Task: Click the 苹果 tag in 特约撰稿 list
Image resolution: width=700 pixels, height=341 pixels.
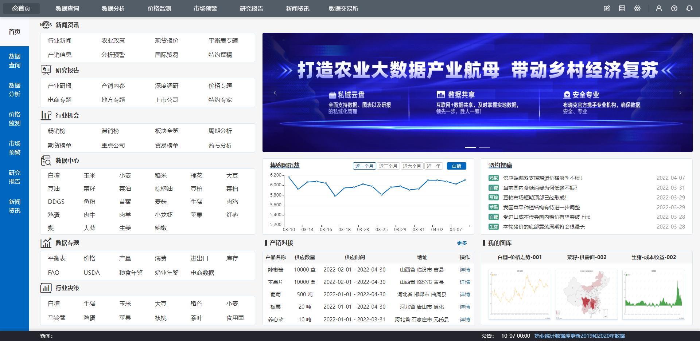Action: pos(494,207)
